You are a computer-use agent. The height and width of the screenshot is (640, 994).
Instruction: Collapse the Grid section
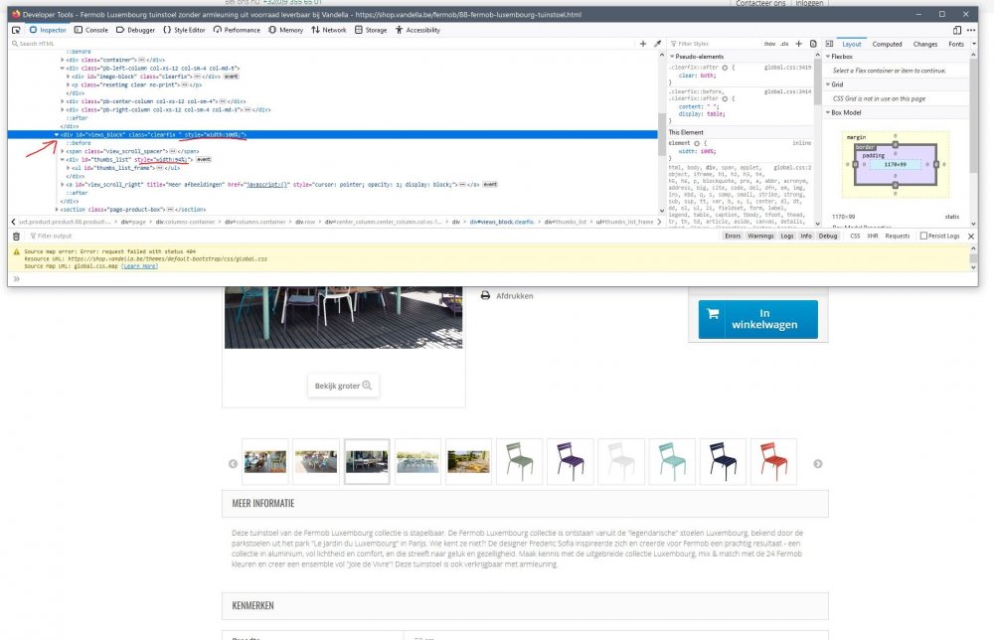pyautogui.click(x=828, y=84)
